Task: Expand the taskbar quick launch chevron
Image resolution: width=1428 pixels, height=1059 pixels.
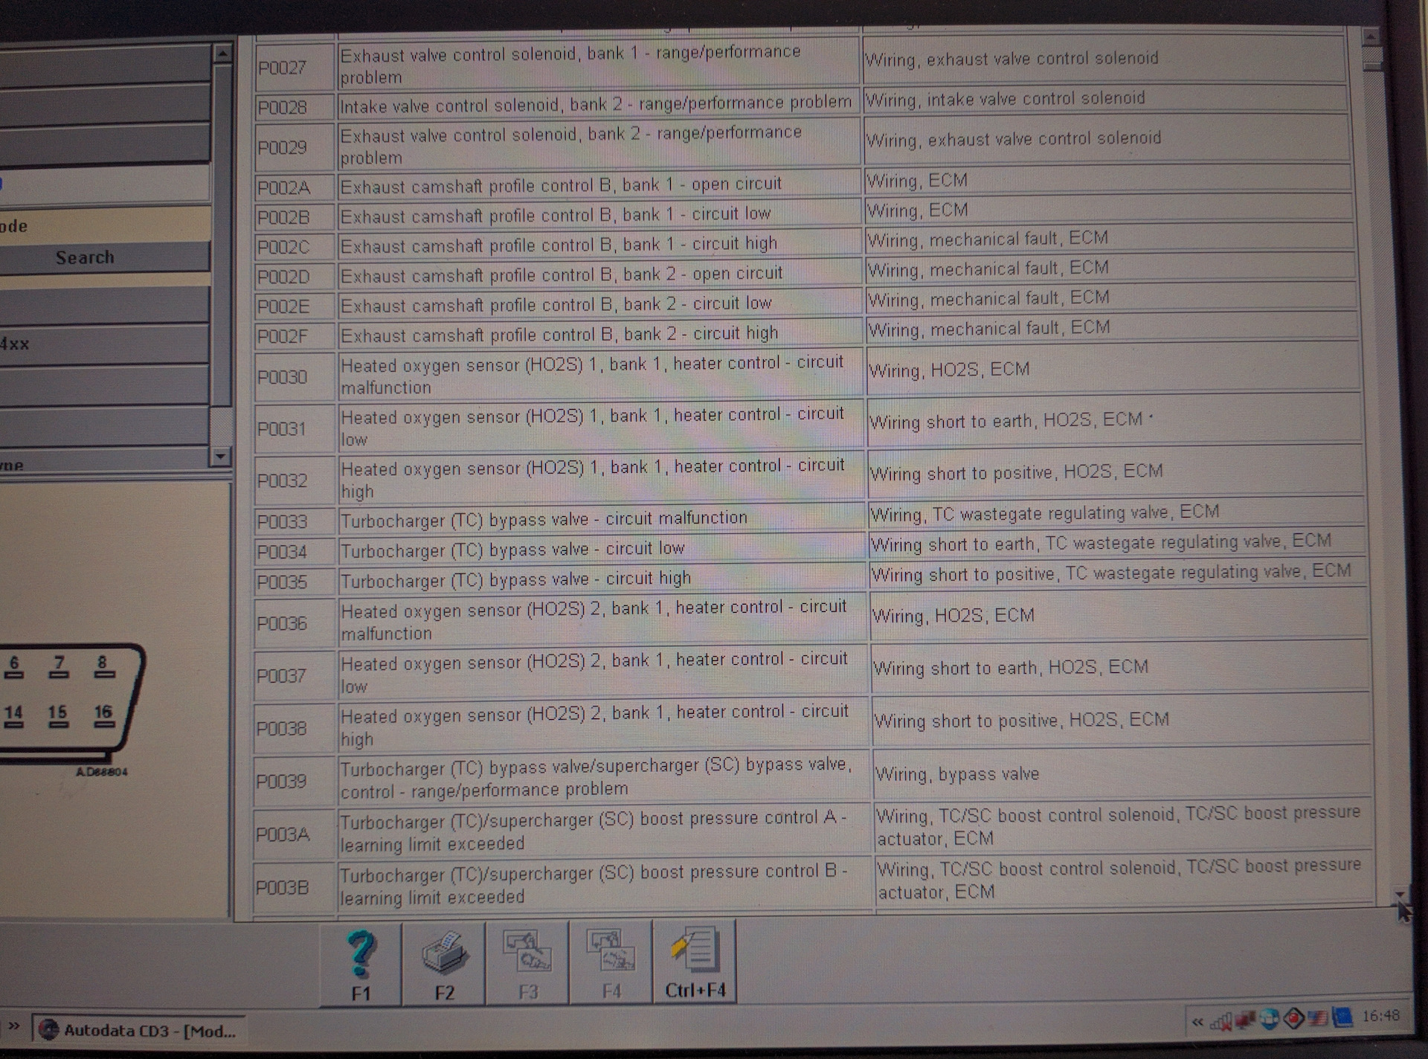Action: pyautogui.click(x=14, y=1027)
